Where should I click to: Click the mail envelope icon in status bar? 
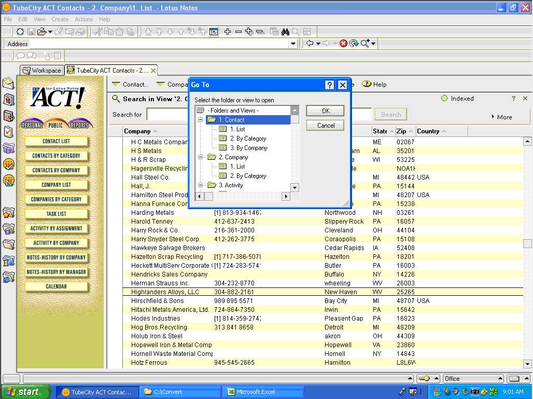click(x=514, y=379)
